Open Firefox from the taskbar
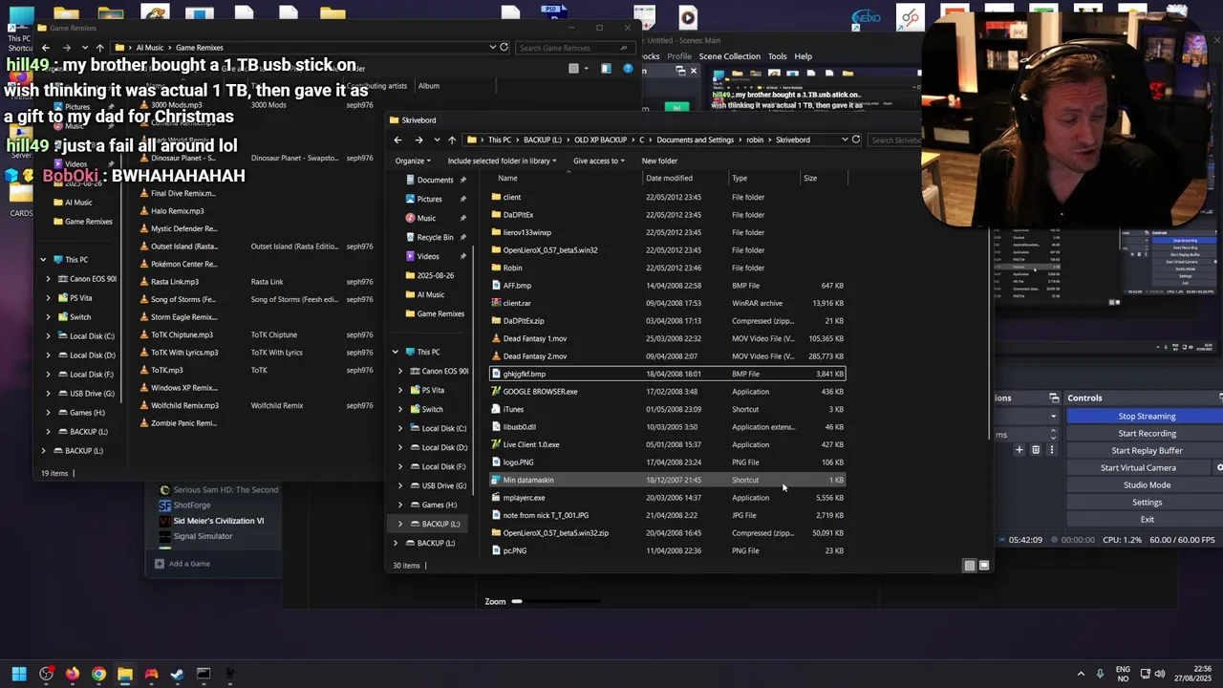This screenshot has width=1223, height=688. coord(72,674)
